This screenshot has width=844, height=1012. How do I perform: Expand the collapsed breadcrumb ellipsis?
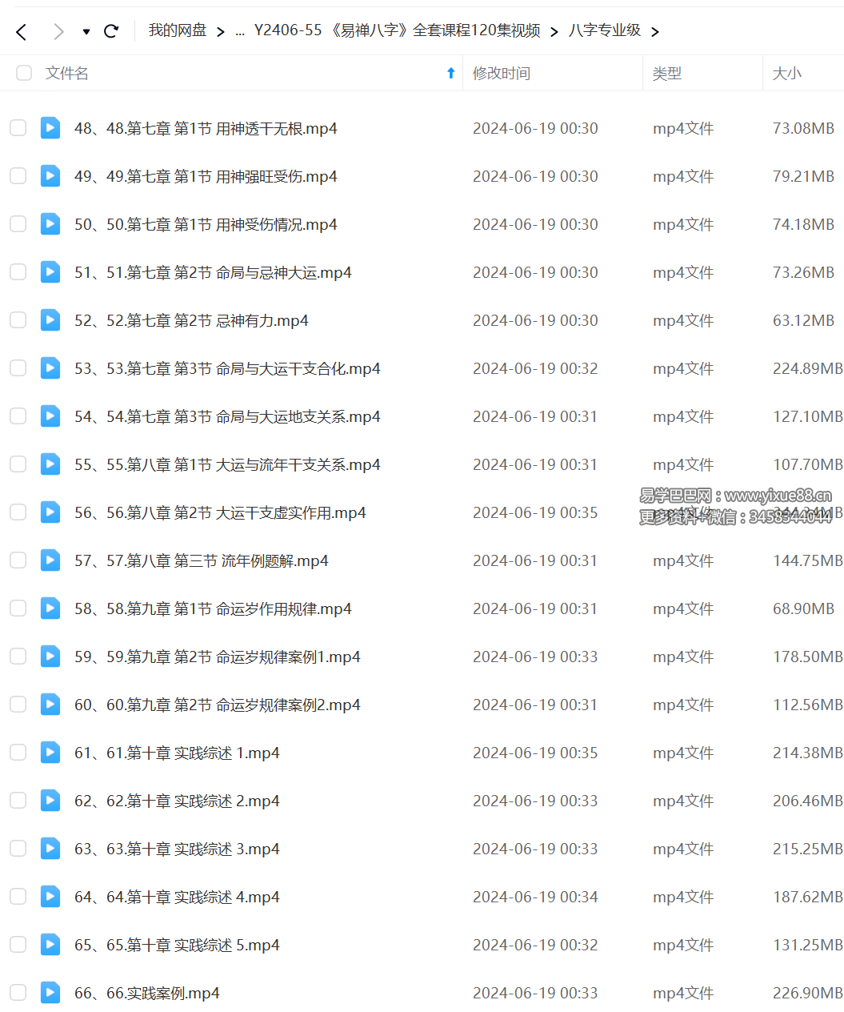pos(240,32)
